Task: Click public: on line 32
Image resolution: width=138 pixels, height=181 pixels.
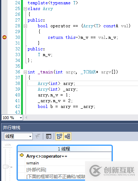Action: tap(36, 49)
